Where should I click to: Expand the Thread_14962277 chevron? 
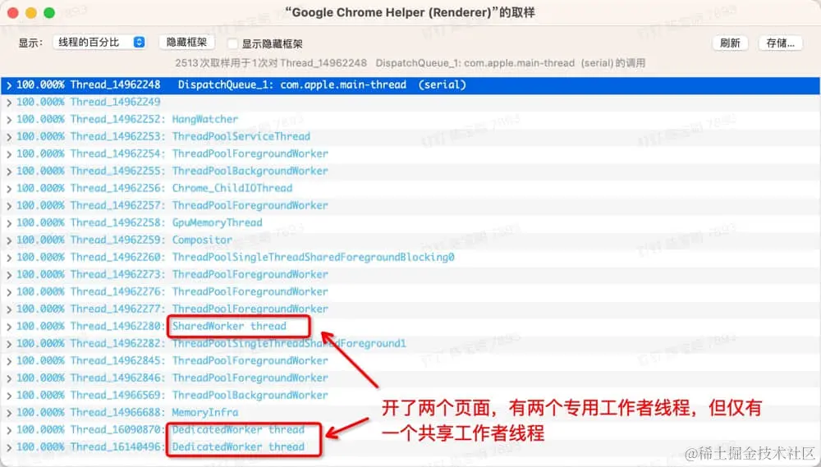pyautogui.click(x=9, y=310)
